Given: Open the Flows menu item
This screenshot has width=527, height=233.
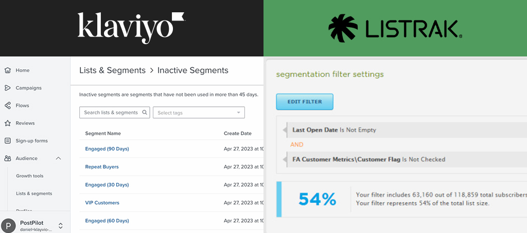Looking at the screenshot, I should (x=23, y=106).
